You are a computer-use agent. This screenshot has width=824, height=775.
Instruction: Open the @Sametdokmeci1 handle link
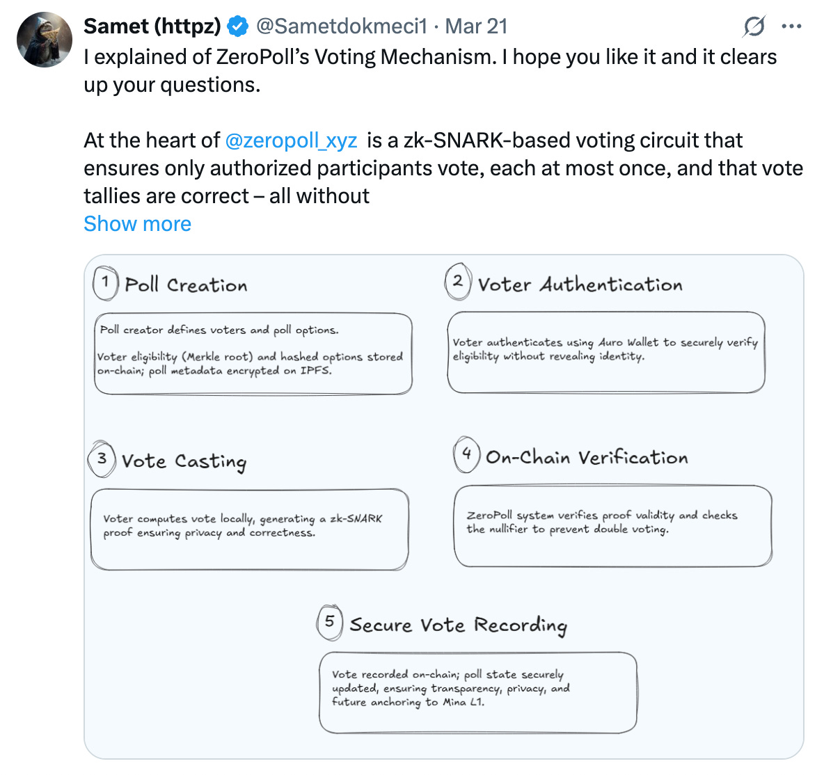342,26
